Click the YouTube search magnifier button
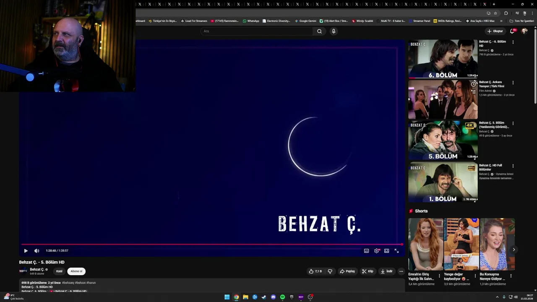This screenshot has width=537, height=302. coord(319,31)
